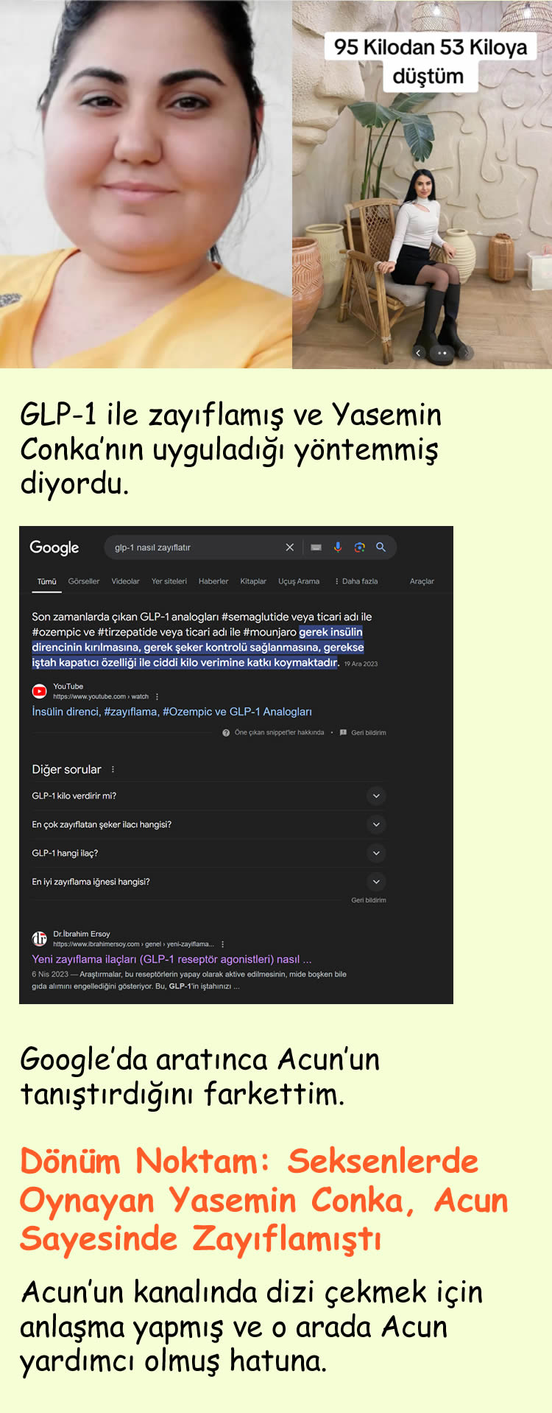Click the search input with 'glp-1 nasıl zayıflatır'

pyautogui.click(x=191, y=547)
